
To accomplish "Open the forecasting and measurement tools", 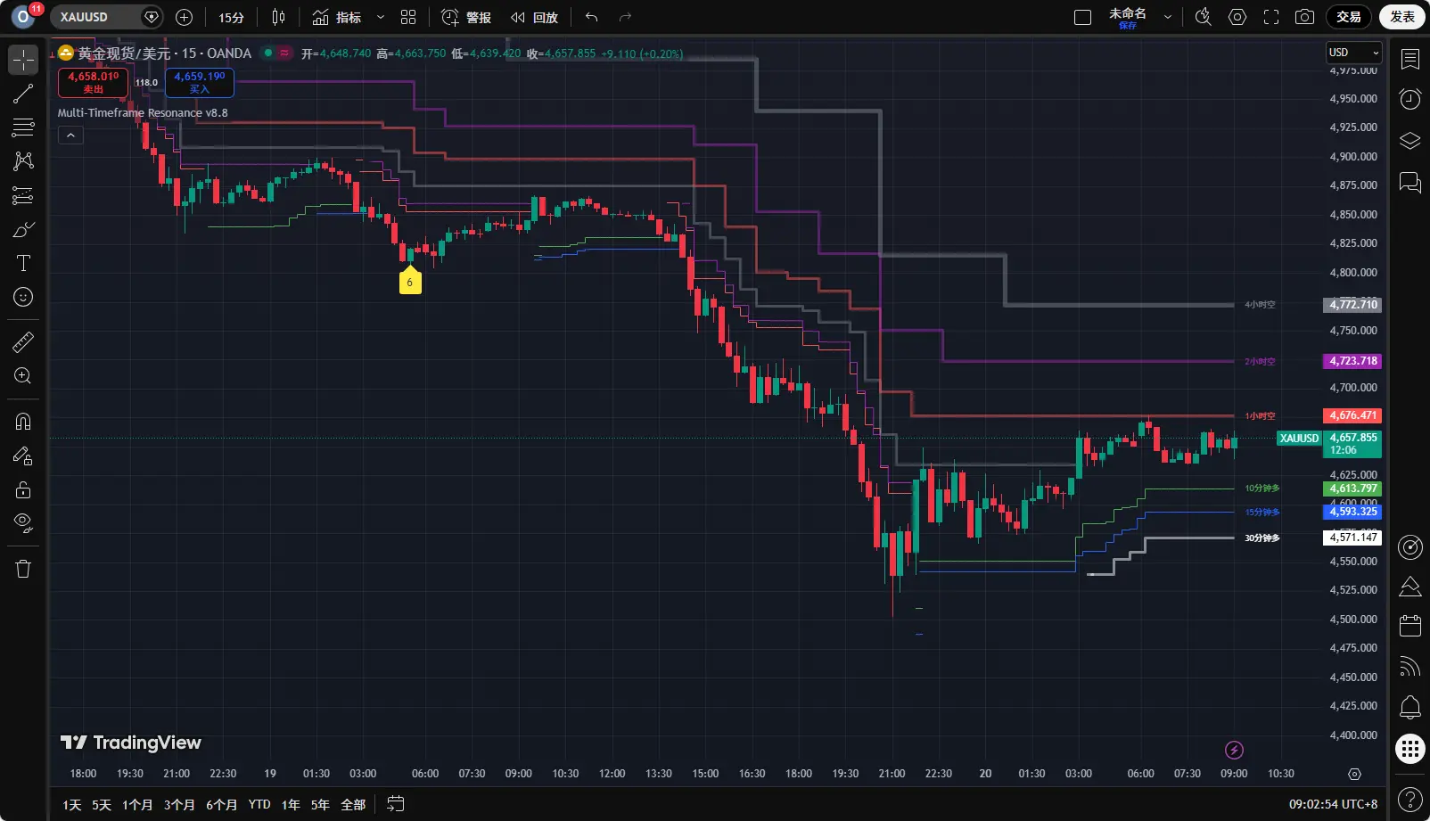I will coord(23,195).
